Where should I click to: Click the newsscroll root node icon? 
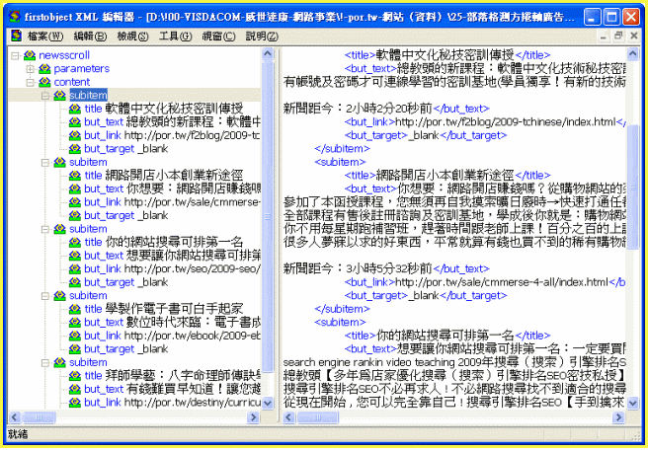[29, 56]
